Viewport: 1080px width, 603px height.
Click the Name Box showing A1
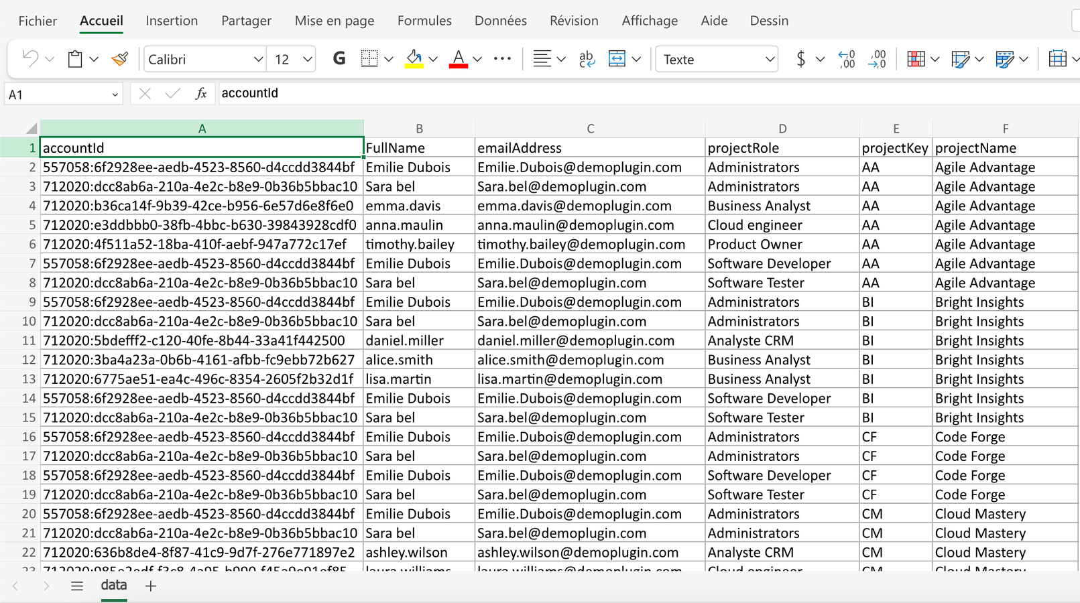tap(64, 94)
